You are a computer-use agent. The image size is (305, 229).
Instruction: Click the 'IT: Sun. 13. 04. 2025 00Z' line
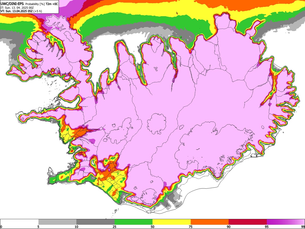17,8
